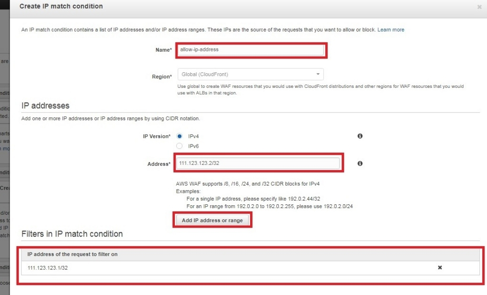Click the Filters in IP match condition heading
Viewport: 487px width, 295px height.
[x=72, y=234]
